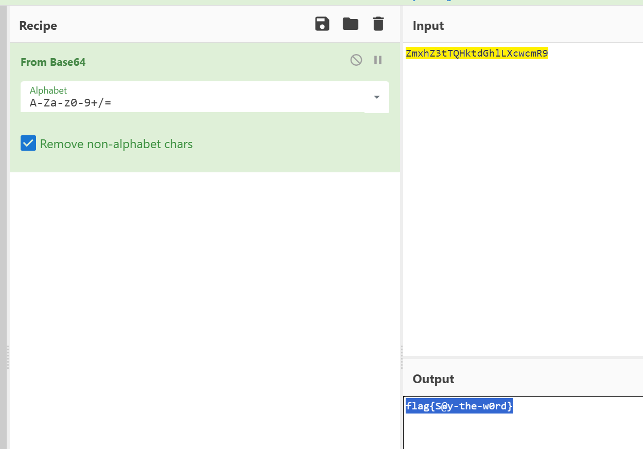The image size is (643, 449).
Task: Click the horizontal divider above the Output pane
Action: [523, 357]
